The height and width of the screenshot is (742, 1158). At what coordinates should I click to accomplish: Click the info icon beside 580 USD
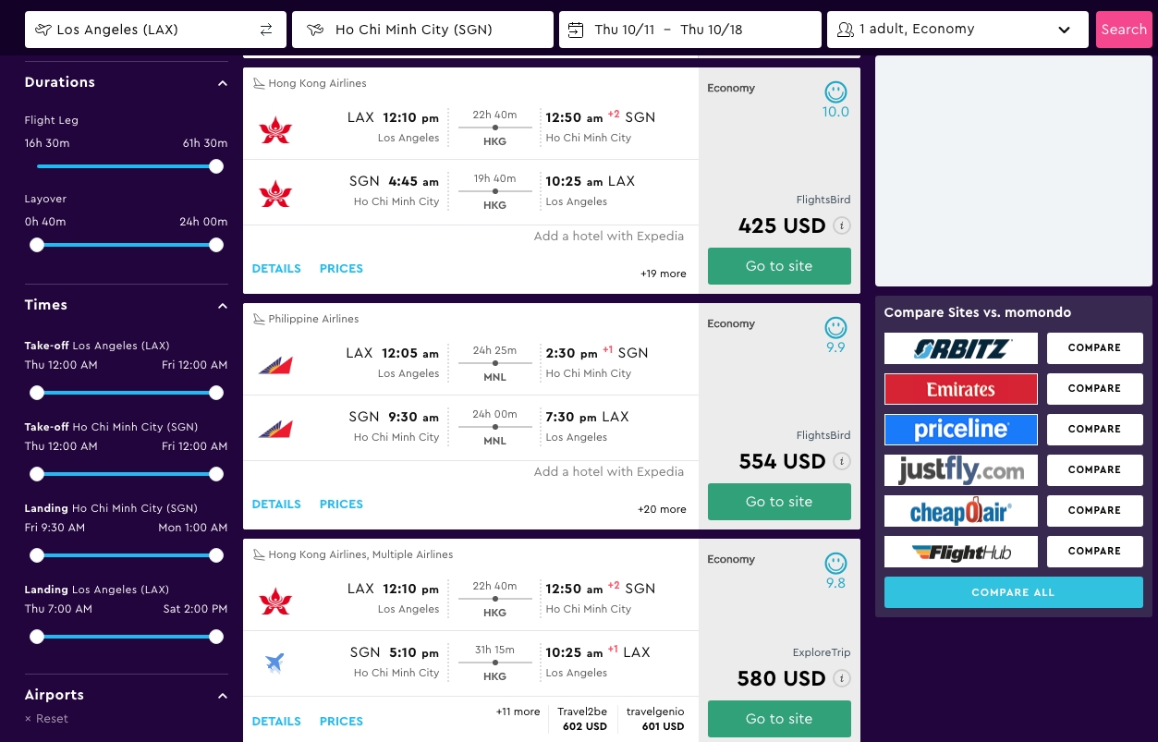(x=841, y=678)
